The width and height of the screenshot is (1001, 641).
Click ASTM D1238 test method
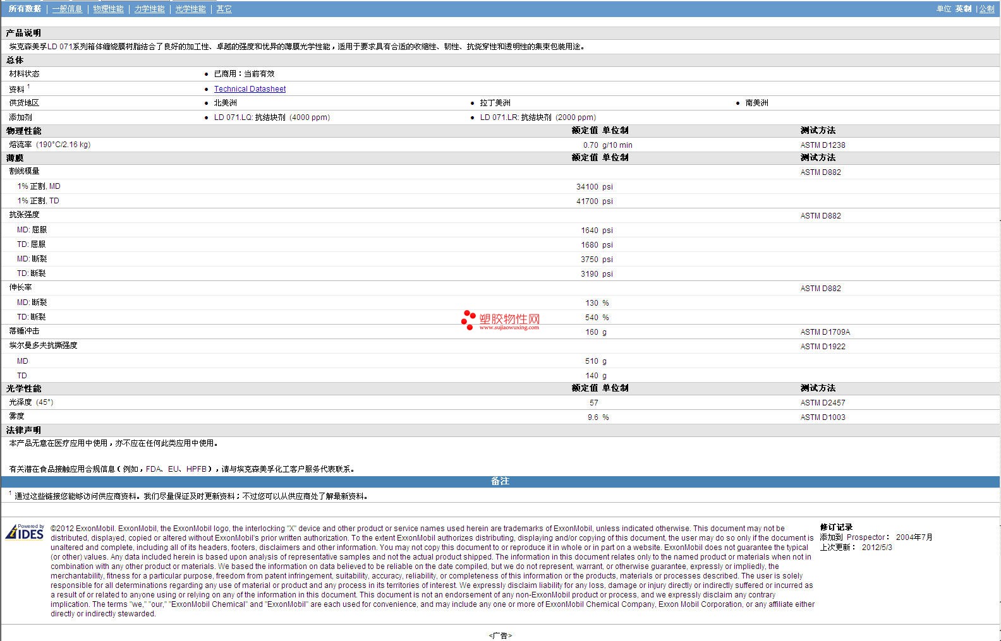click(822, 145)
